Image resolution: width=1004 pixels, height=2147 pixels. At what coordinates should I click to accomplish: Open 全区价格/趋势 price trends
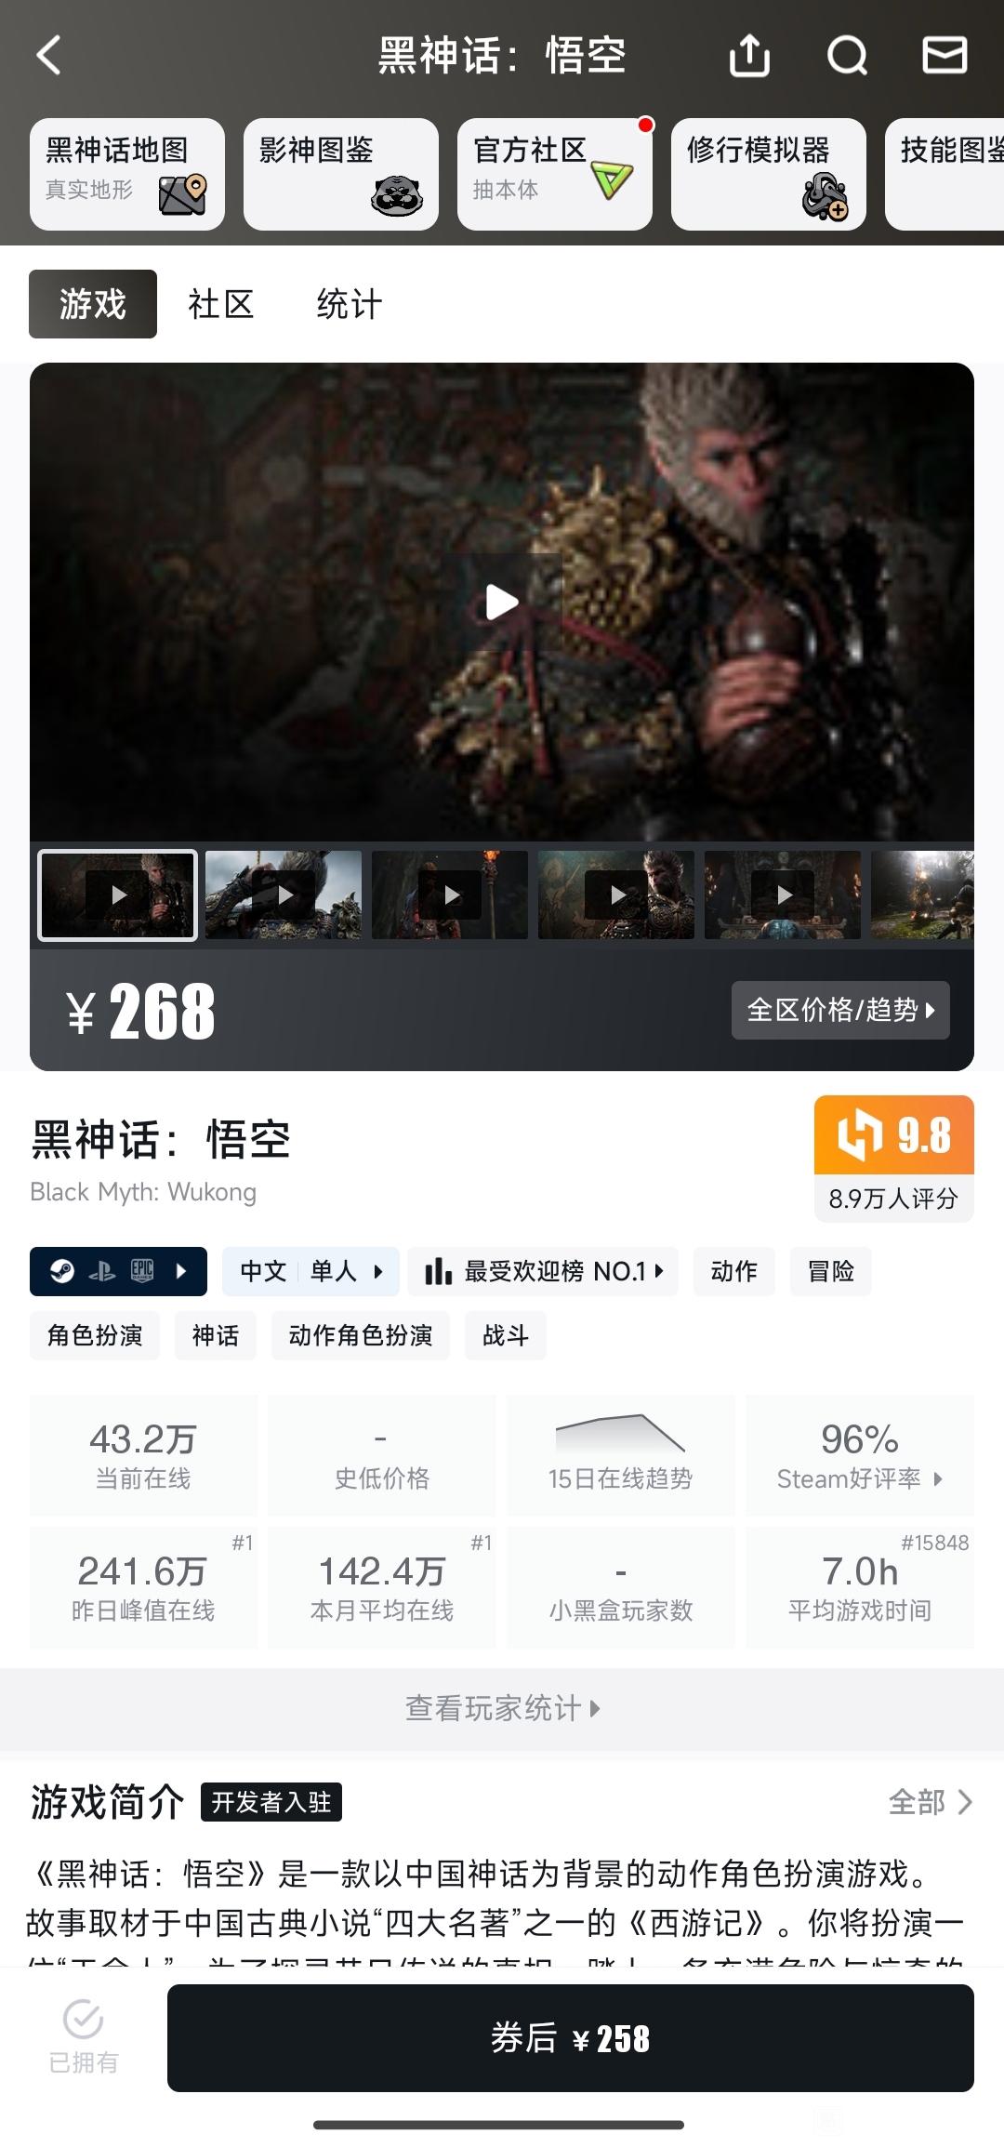point(840,1010)
